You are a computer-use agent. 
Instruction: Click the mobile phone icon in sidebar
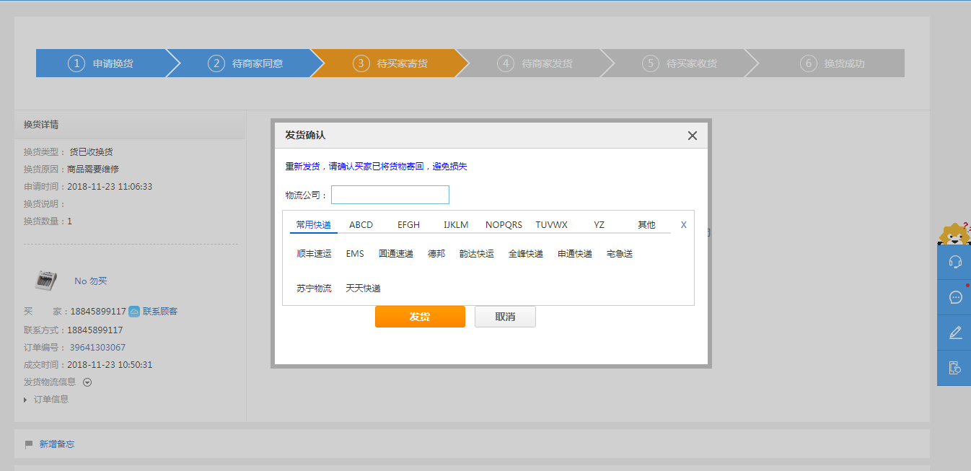point(955,368)
